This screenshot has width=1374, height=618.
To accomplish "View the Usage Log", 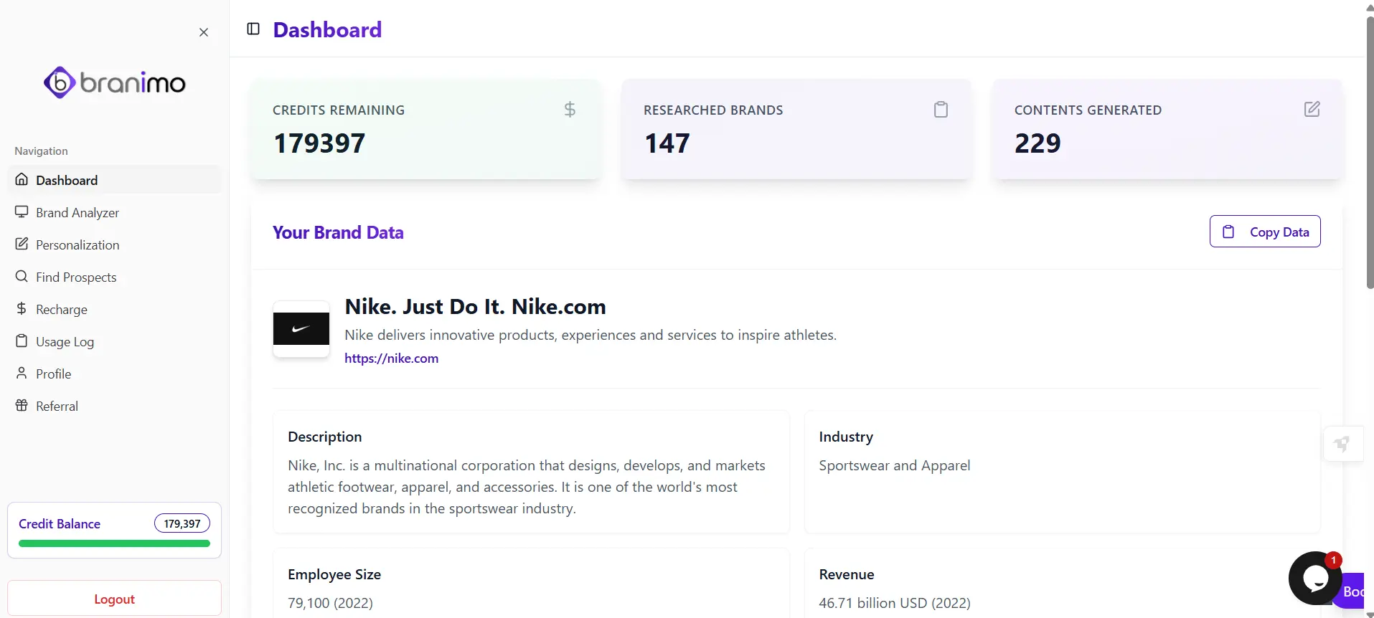I will [x=115, y=341].
